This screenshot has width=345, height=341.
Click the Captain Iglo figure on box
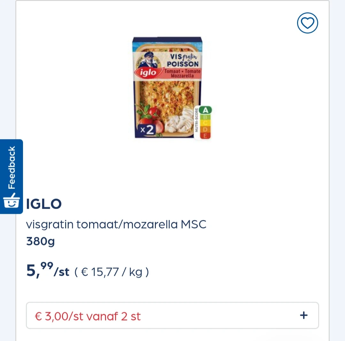pos(149,59)
